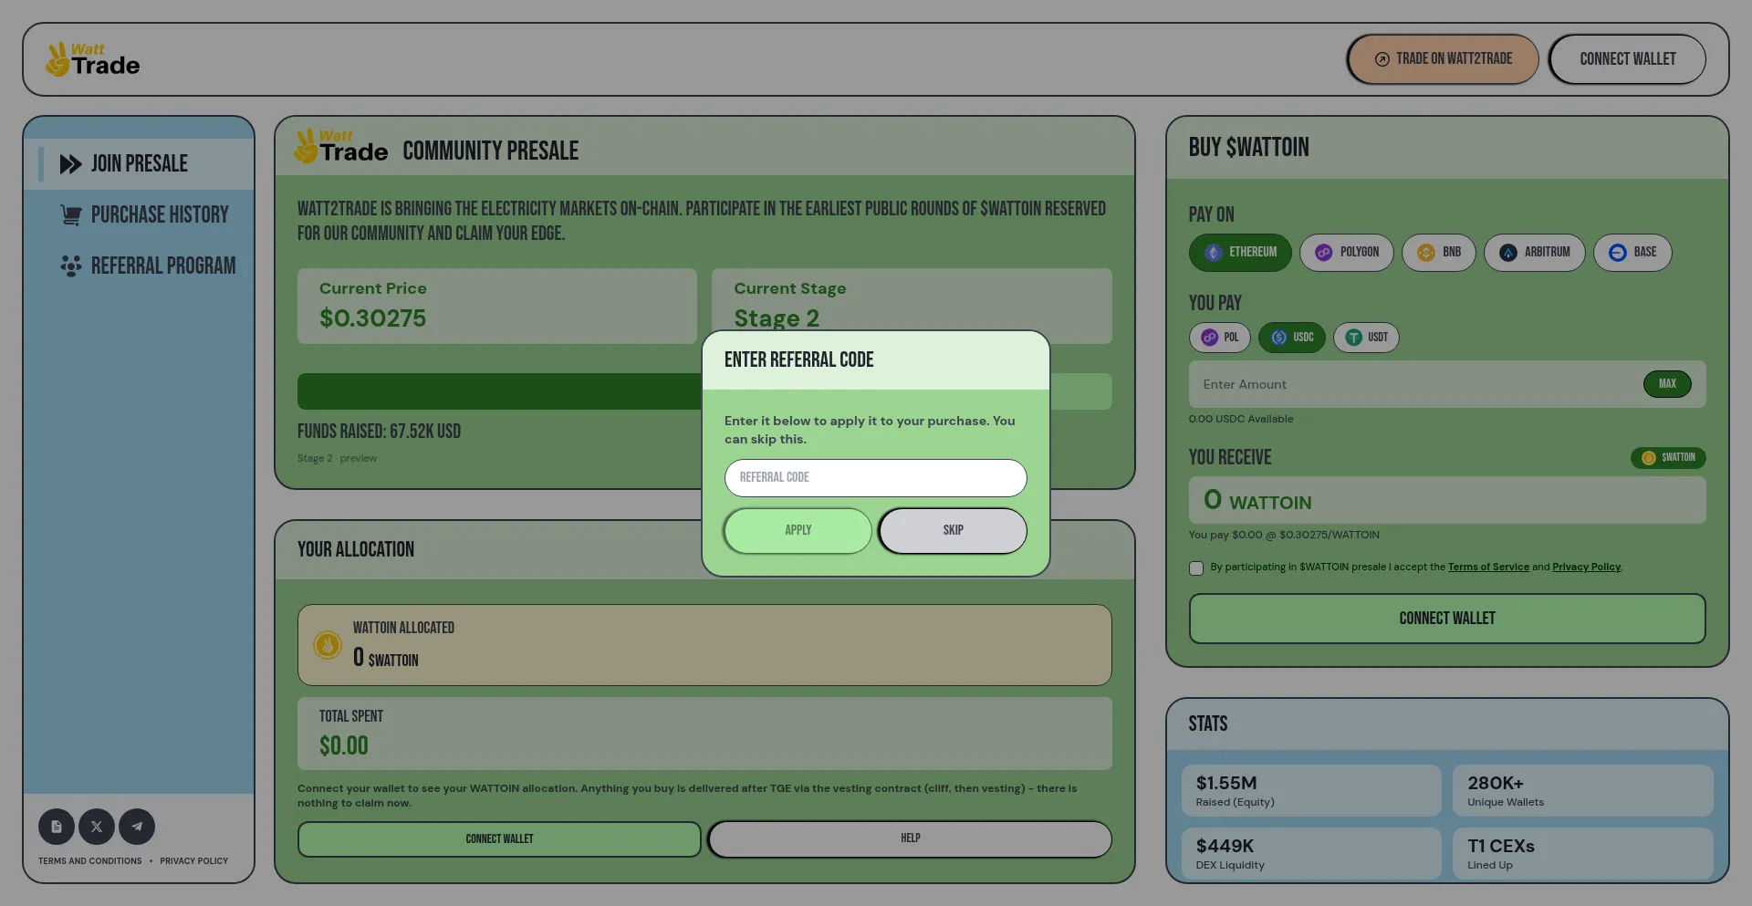The image size is (1752, 906).
Task: Click Connect Wallet in Buy $WATTOIN panel
Action: 1447,619
